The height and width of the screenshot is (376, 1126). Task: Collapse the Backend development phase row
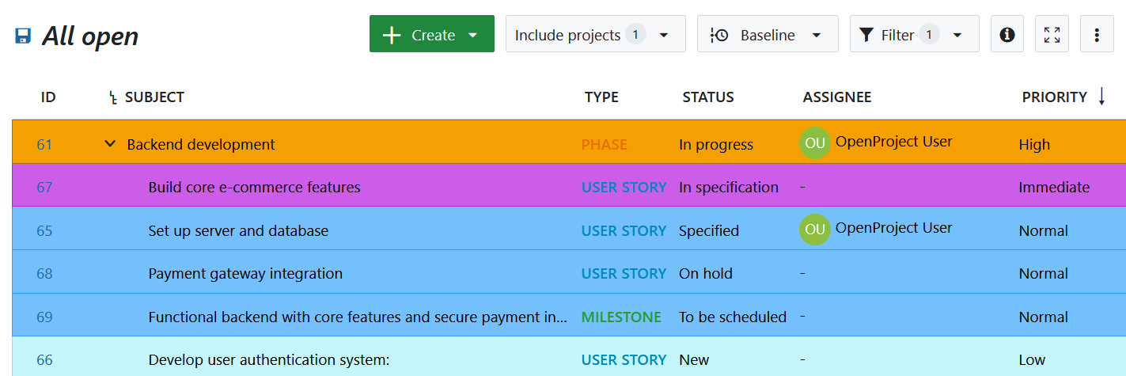(x=110, y=144)
